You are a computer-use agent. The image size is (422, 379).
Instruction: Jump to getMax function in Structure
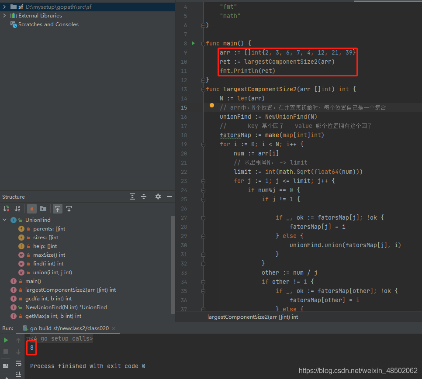pos(53,316)
